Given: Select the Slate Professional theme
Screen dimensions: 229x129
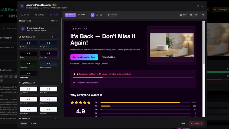Looking at the screenshot, I should [x=49, y=64].
